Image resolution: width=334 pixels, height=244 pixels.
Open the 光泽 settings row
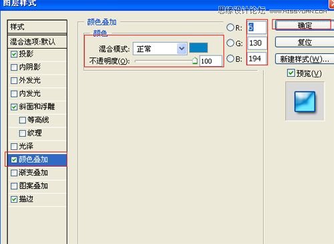[37, 147]
